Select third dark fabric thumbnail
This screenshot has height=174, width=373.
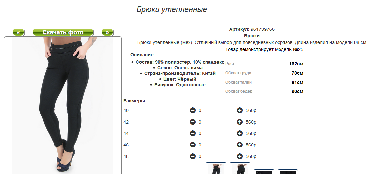(264, 172)
